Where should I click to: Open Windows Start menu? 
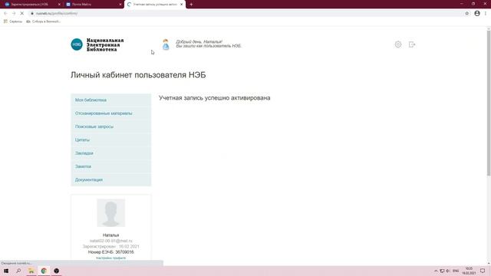pyautogui.click(x=6, y=271)
